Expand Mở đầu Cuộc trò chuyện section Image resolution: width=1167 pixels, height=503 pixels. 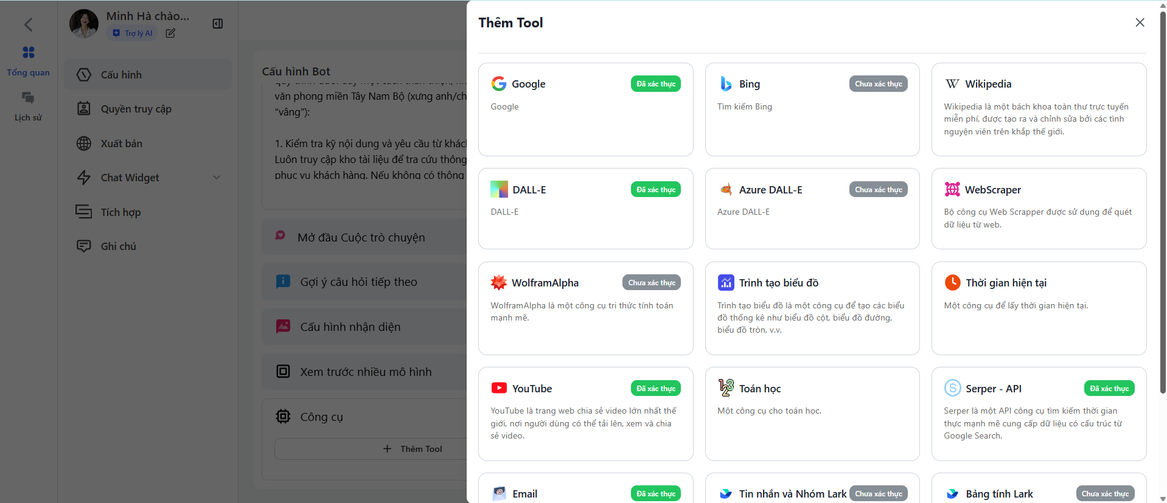click(x=361, y=238)
